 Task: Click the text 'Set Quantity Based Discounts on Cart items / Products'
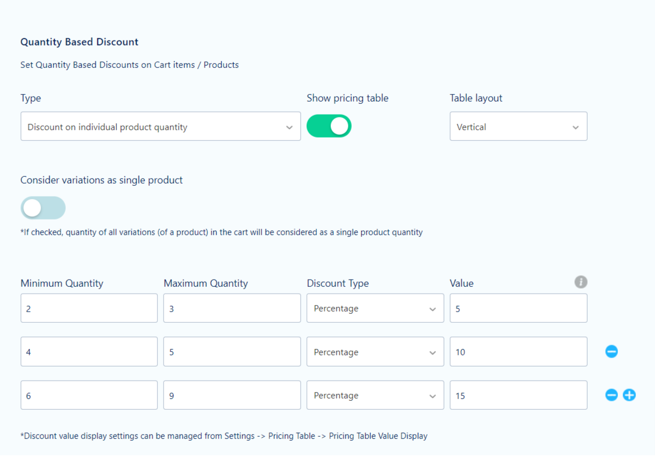130,65
